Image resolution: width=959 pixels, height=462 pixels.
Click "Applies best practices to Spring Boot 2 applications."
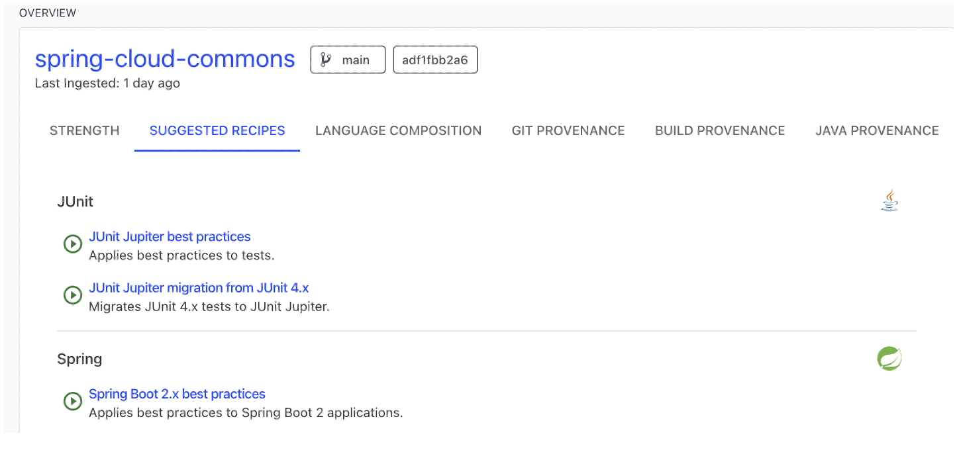(246, 412)
